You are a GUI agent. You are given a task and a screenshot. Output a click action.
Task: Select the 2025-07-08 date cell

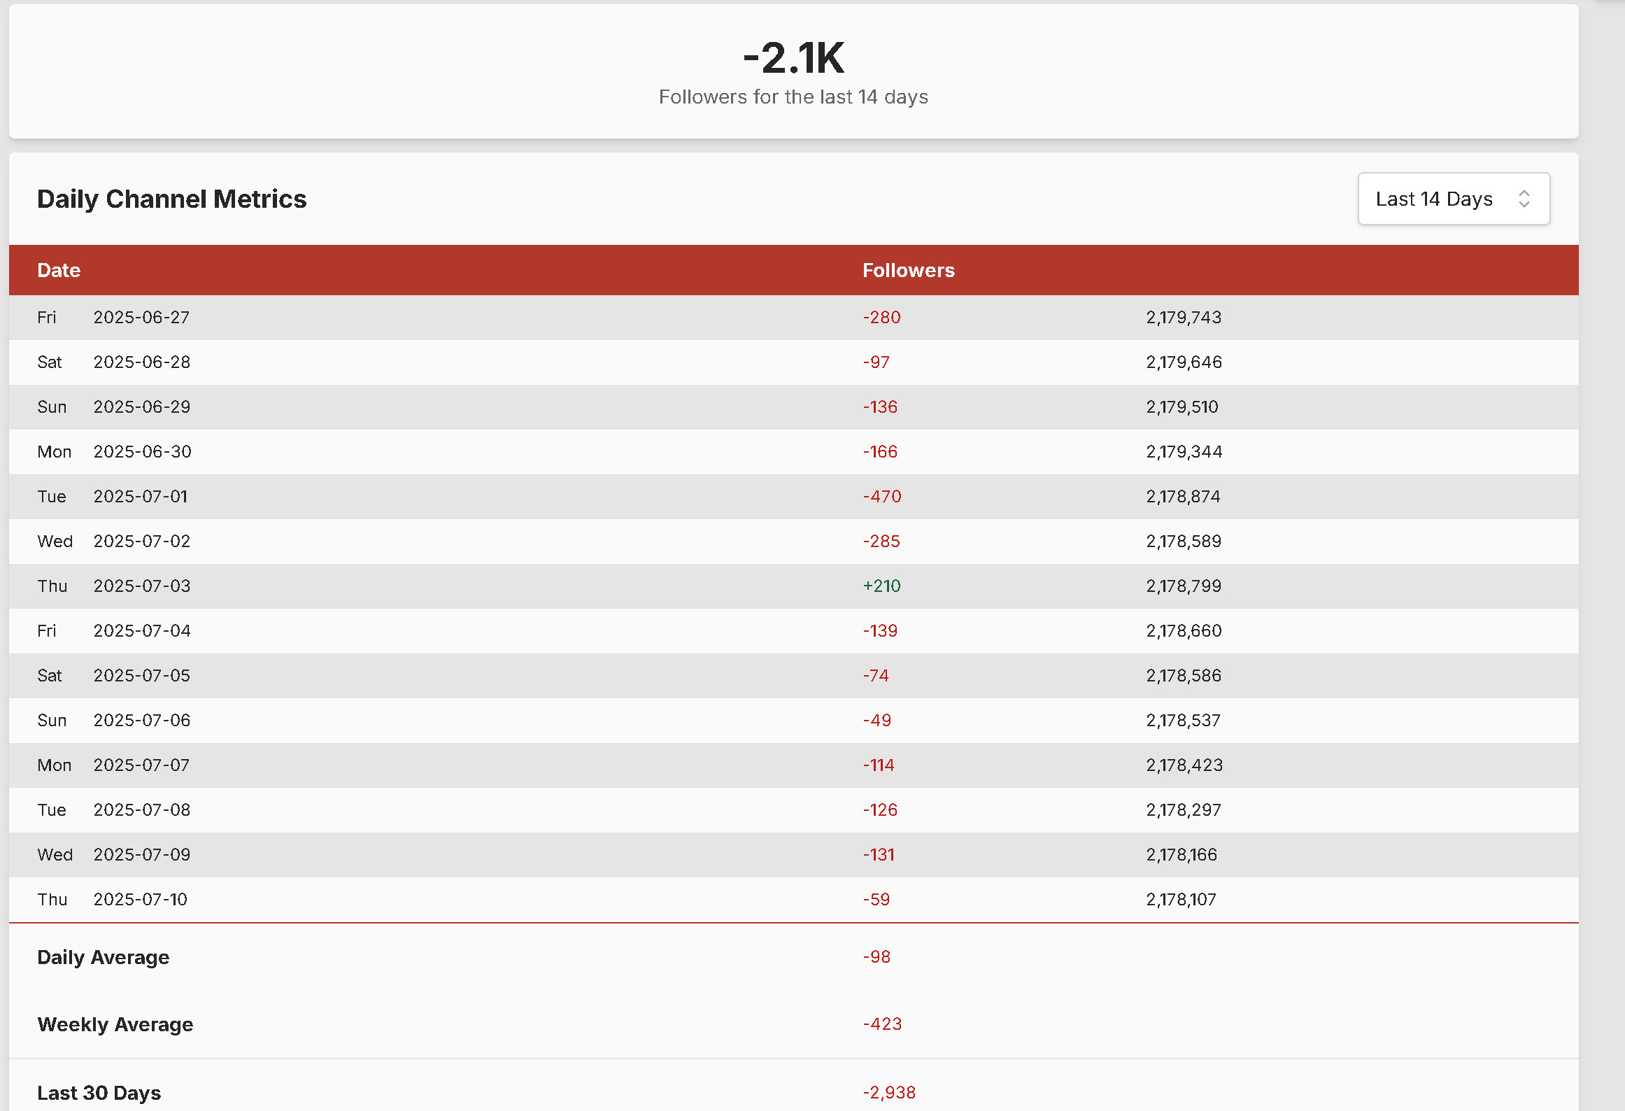tap(142, 809)
